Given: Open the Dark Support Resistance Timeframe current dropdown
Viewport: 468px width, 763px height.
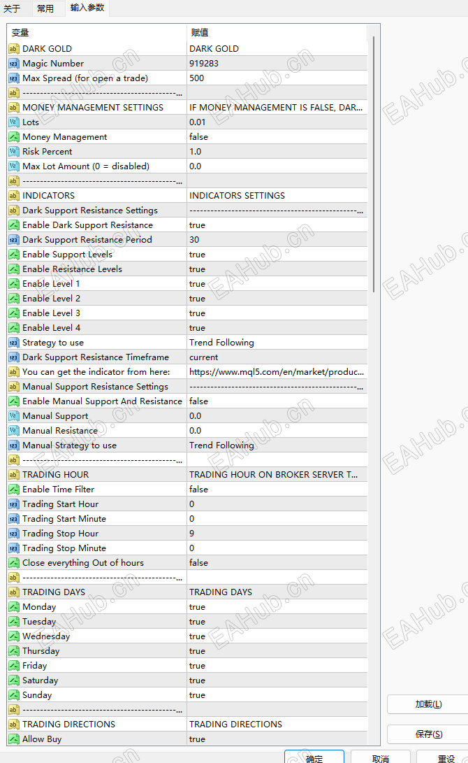Looking at the screenshot, I should coord(277,357).
